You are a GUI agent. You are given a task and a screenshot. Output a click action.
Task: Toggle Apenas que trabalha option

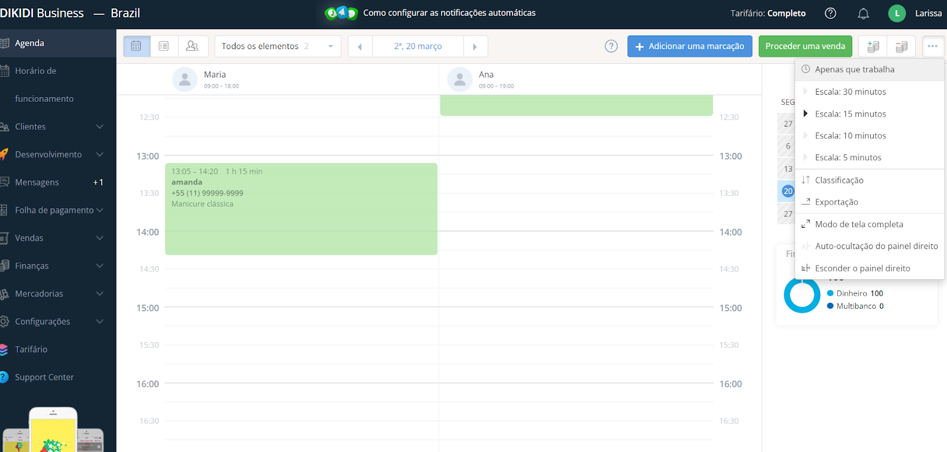tap(869, 69)
